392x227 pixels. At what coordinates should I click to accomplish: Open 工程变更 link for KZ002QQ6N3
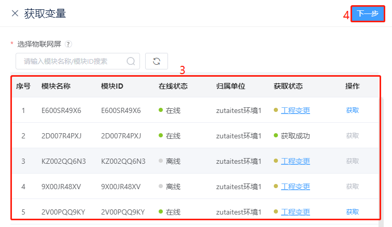[x=296, y=161]
